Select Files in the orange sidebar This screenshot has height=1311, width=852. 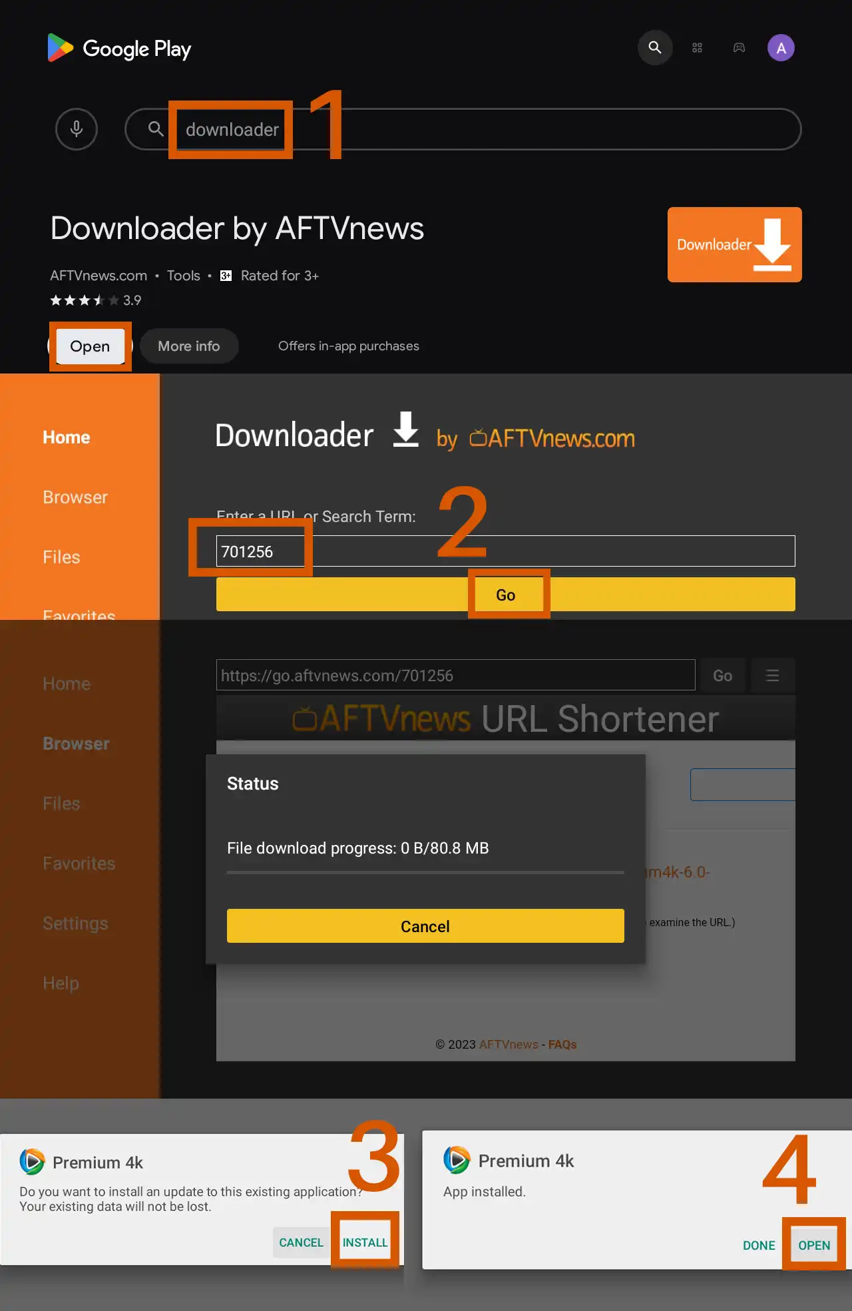click(x=61, y=557)
